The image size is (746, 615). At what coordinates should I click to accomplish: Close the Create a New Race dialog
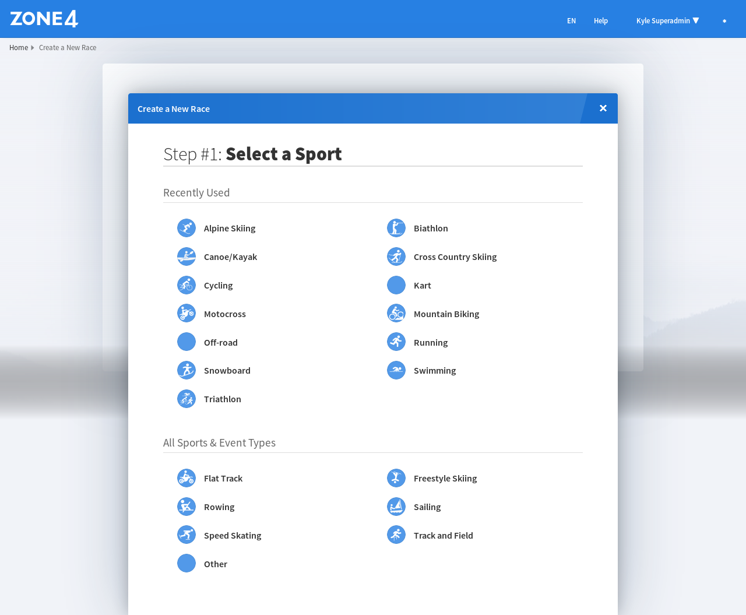(603, 108)
